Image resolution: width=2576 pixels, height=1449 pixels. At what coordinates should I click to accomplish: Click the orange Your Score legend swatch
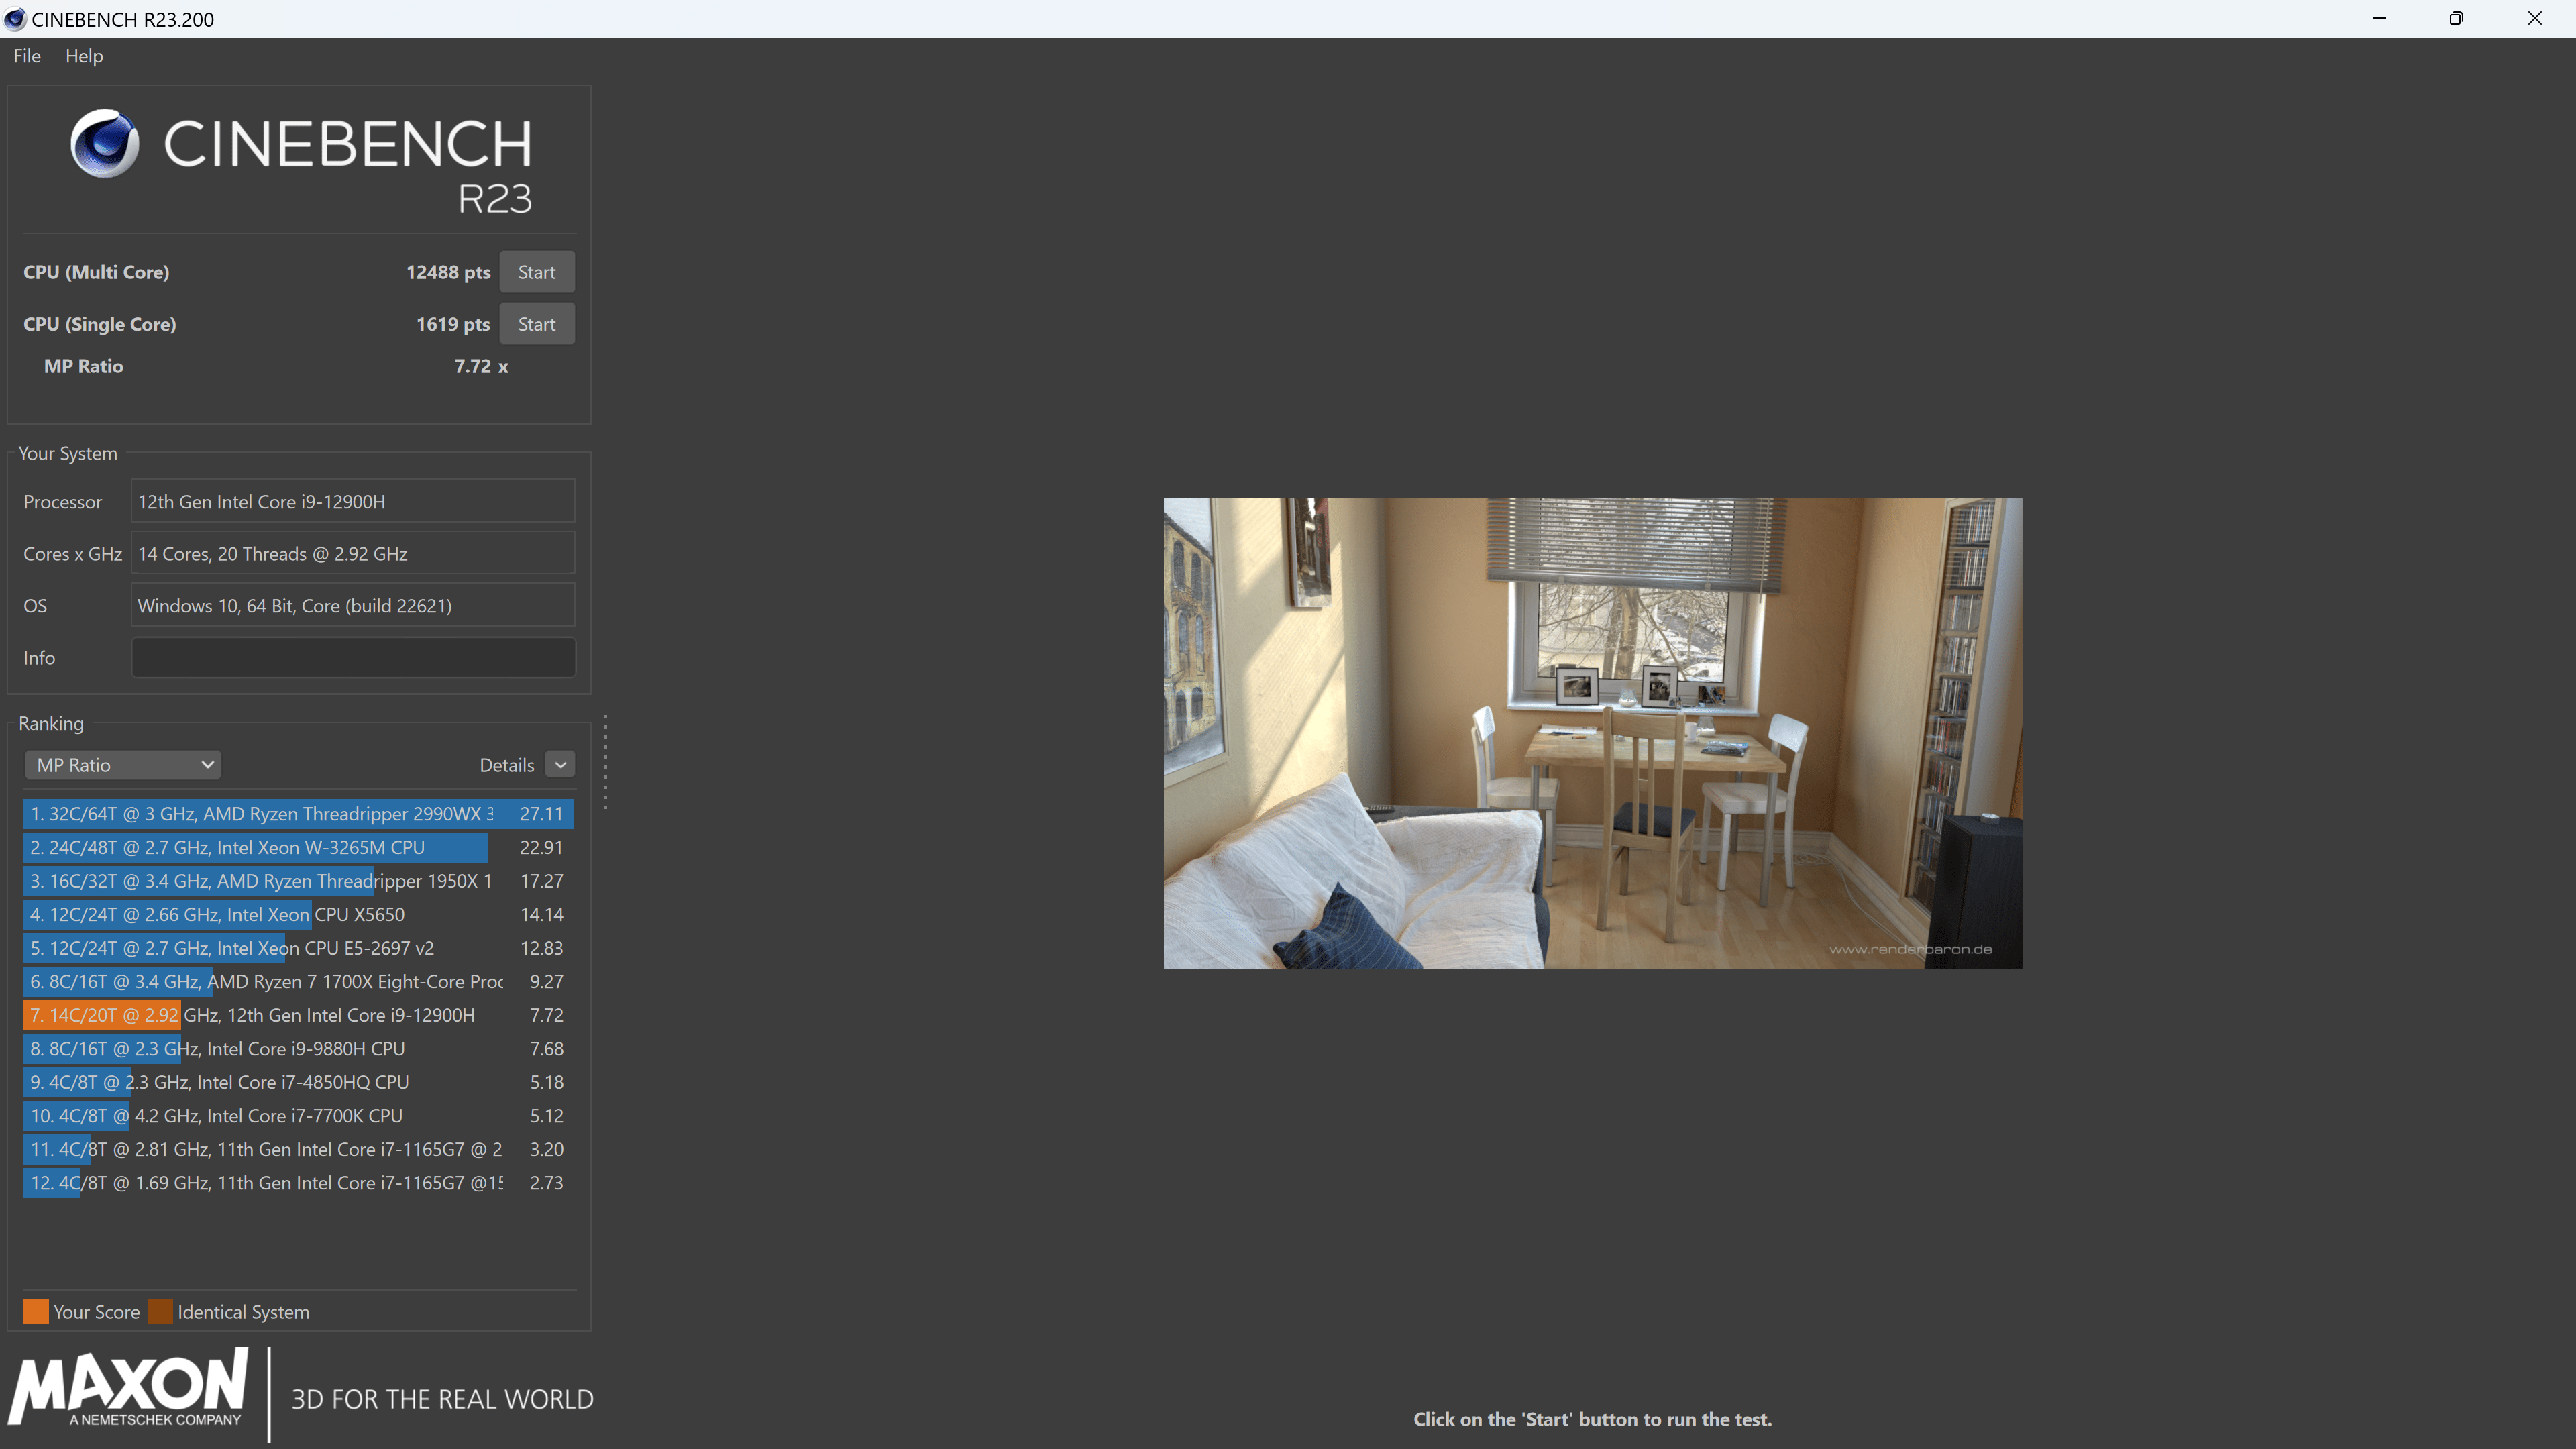tap(36, 1311)
